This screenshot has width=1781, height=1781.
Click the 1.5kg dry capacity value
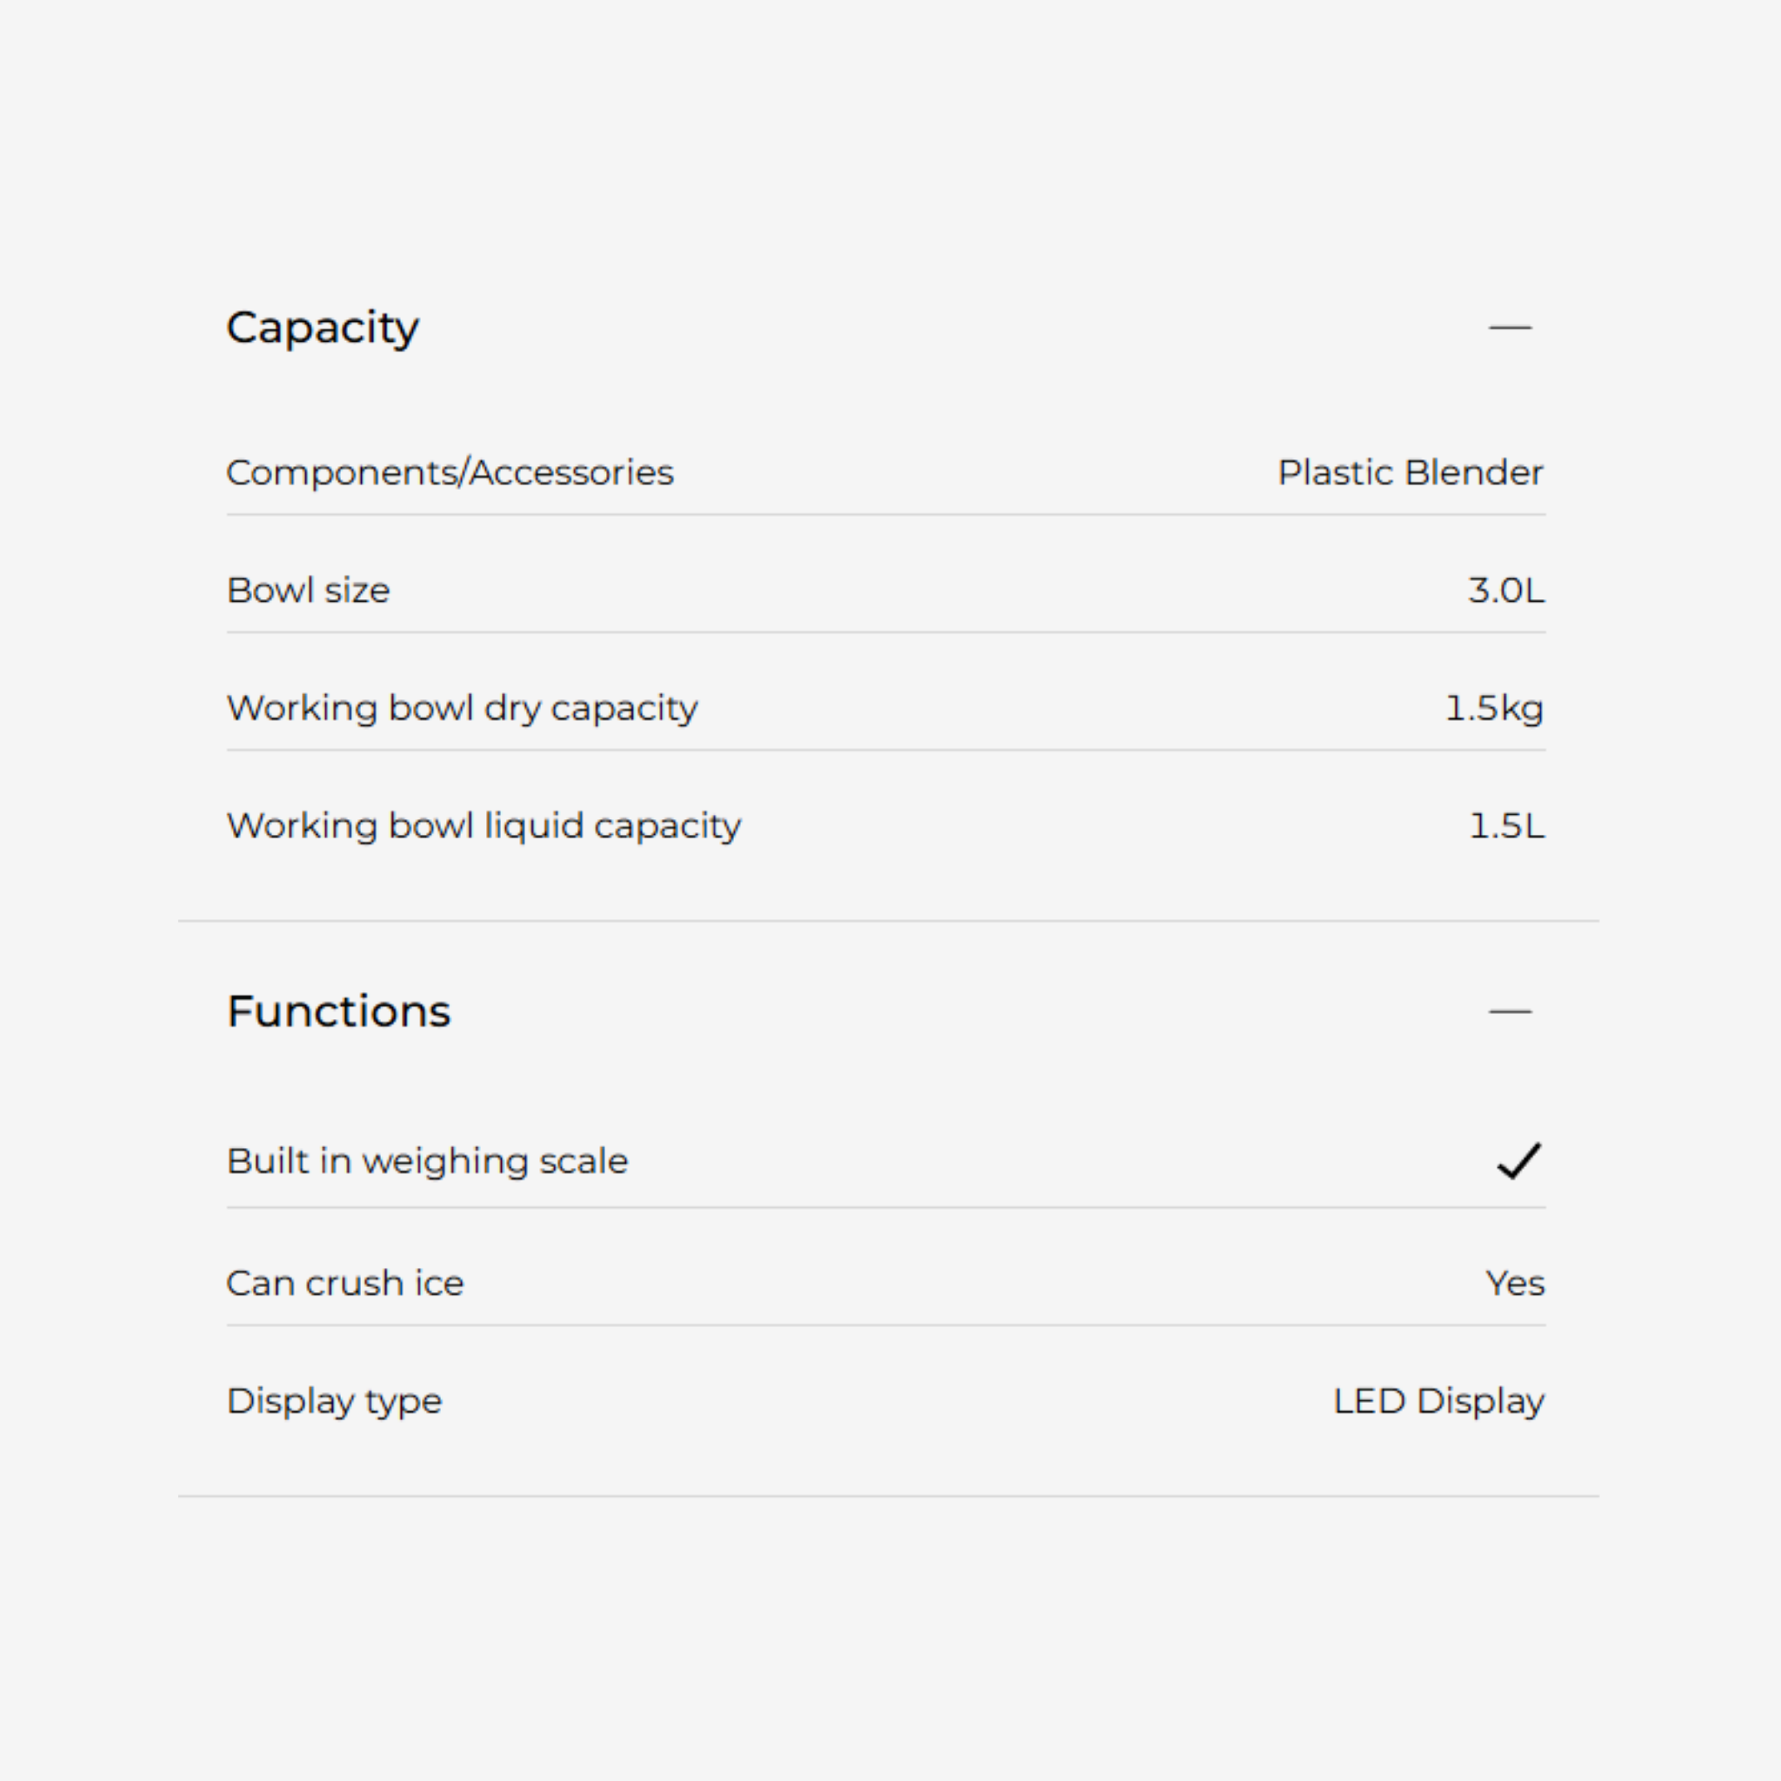tap(1493, 708)
